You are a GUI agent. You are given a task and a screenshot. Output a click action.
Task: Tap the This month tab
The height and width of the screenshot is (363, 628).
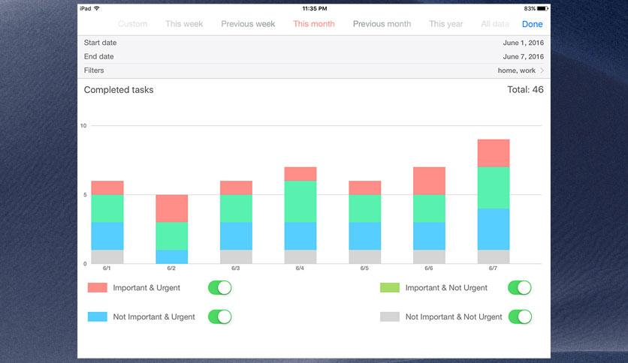(314, 24)
